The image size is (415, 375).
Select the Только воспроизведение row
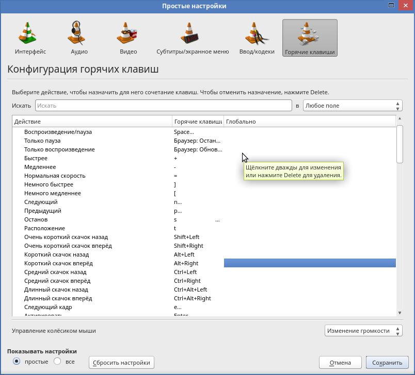coord(204,149)
